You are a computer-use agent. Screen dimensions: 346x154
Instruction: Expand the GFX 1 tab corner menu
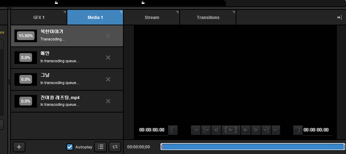pyautogui.click(x=64, y=12)
